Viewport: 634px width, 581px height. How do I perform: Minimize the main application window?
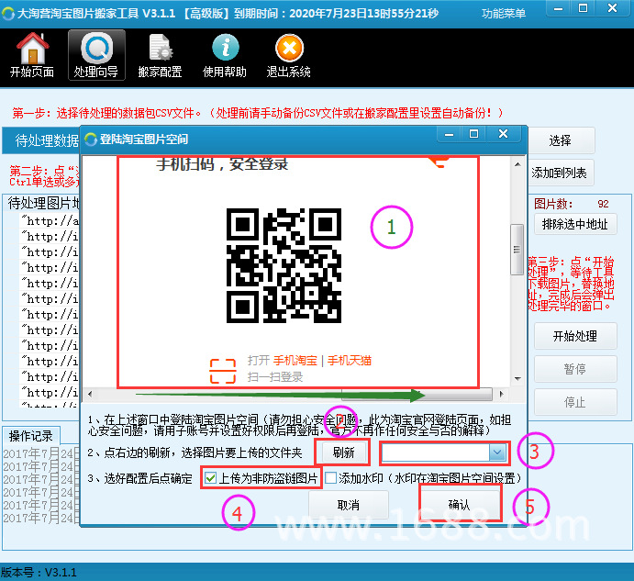pyautogui.click(x=559, y=8)
